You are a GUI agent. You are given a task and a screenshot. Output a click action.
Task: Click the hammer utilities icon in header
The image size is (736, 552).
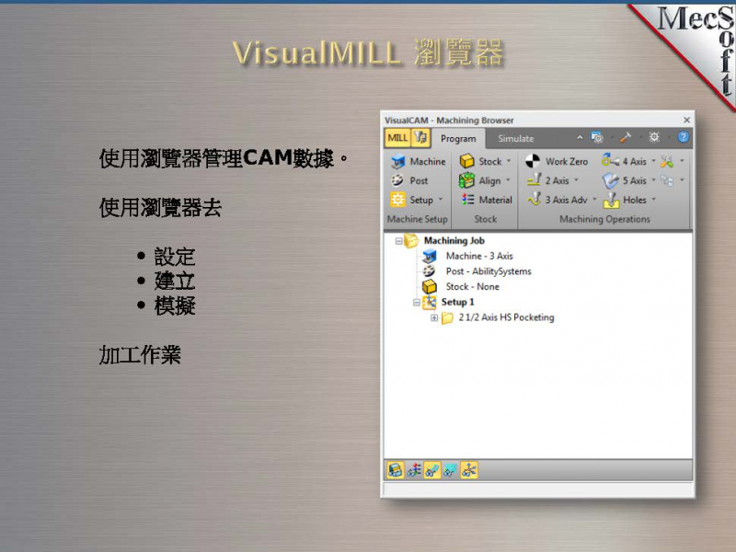click(x=626, y=137)
